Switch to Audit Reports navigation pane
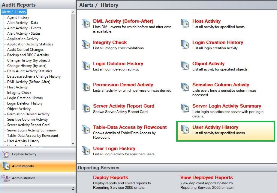 click(38, 166)
